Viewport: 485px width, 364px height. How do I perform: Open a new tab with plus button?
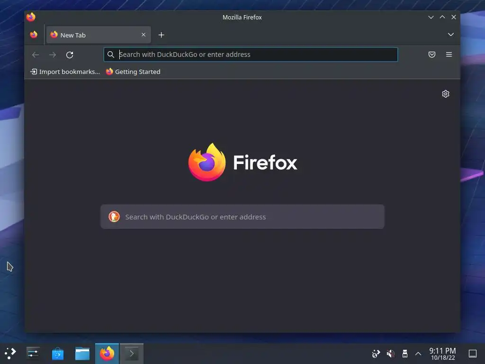coord(161,35)
